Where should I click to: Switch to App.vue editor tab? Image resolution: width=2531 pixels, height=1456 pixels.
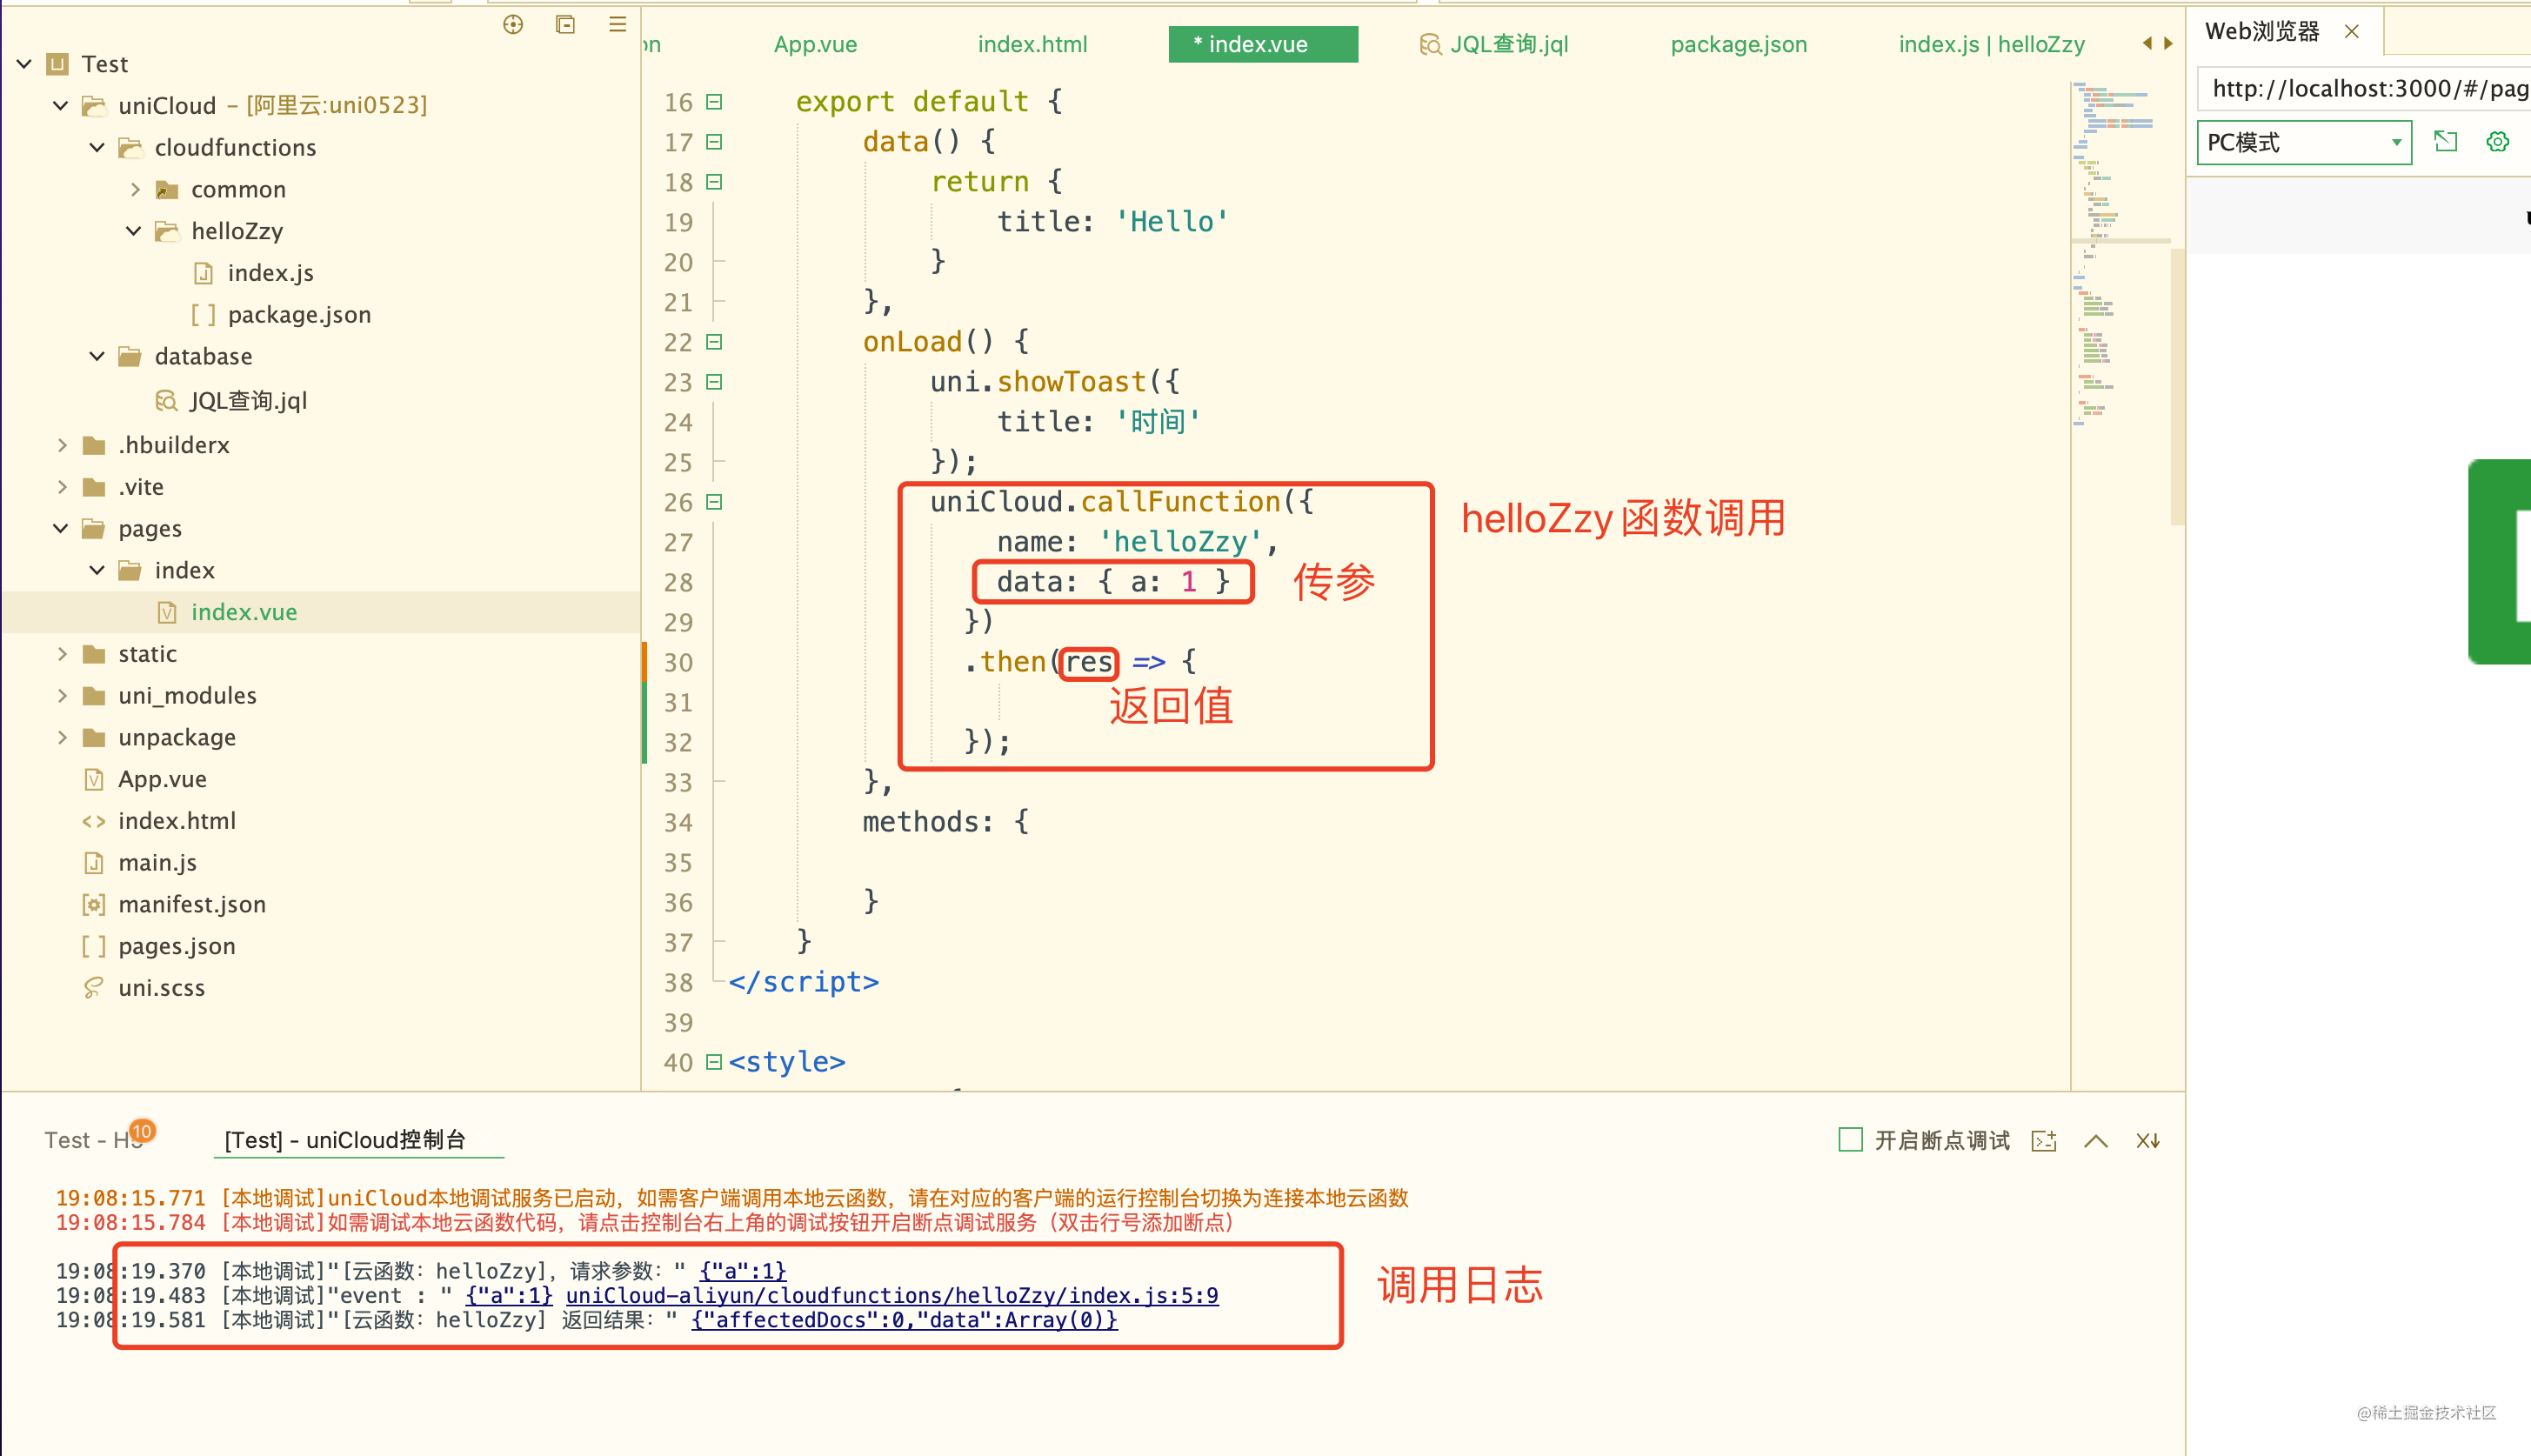click(x=815, y=44)
